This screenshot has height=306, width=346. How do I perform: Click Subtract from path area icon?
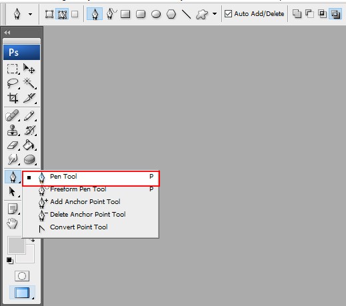tap(309, 14)
